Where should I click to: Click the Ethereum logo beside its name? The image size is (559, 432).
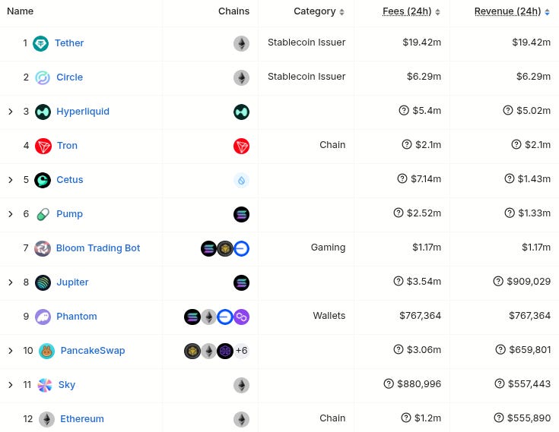(46, 419)
